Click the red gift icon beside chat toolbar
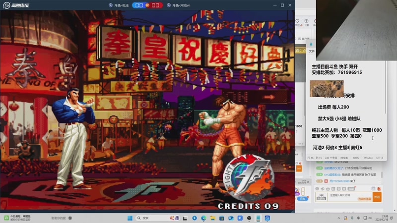397x223 pixels. click(379, 189)
